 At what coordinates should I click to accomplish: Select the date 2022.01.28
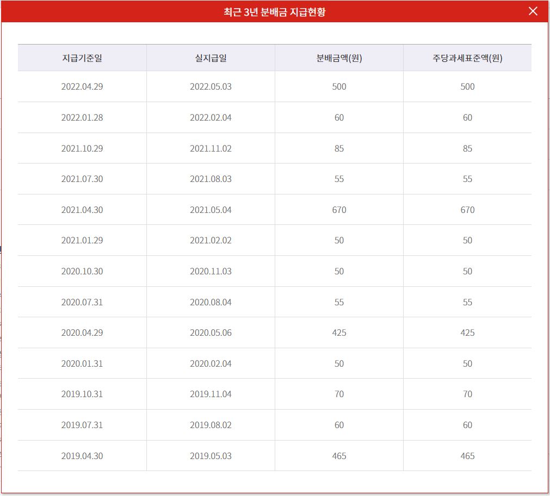(82, 117)
